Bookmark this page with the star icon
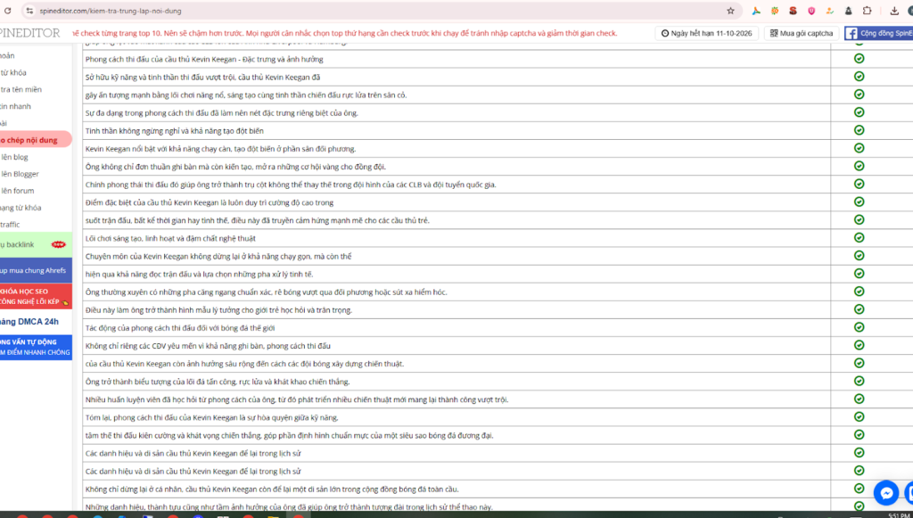Image resolution: width=913 pixels, height=518 pixels. coord(730,11)
